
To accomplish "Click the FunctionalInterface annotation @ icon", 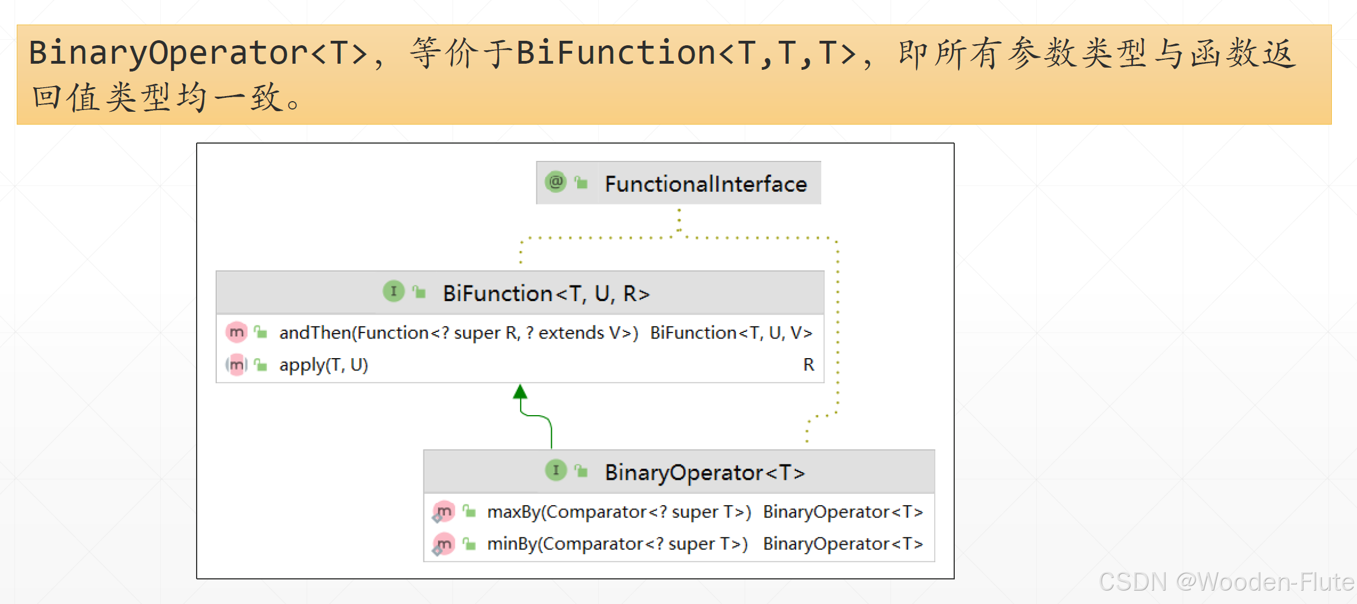I will point(555,182).
